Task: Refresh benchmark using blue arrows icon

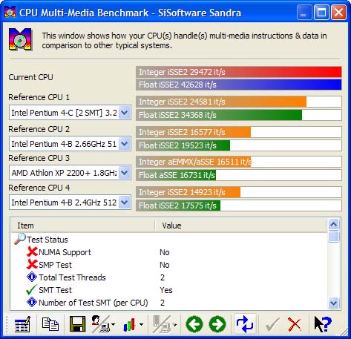Action: tap(245, 324)
